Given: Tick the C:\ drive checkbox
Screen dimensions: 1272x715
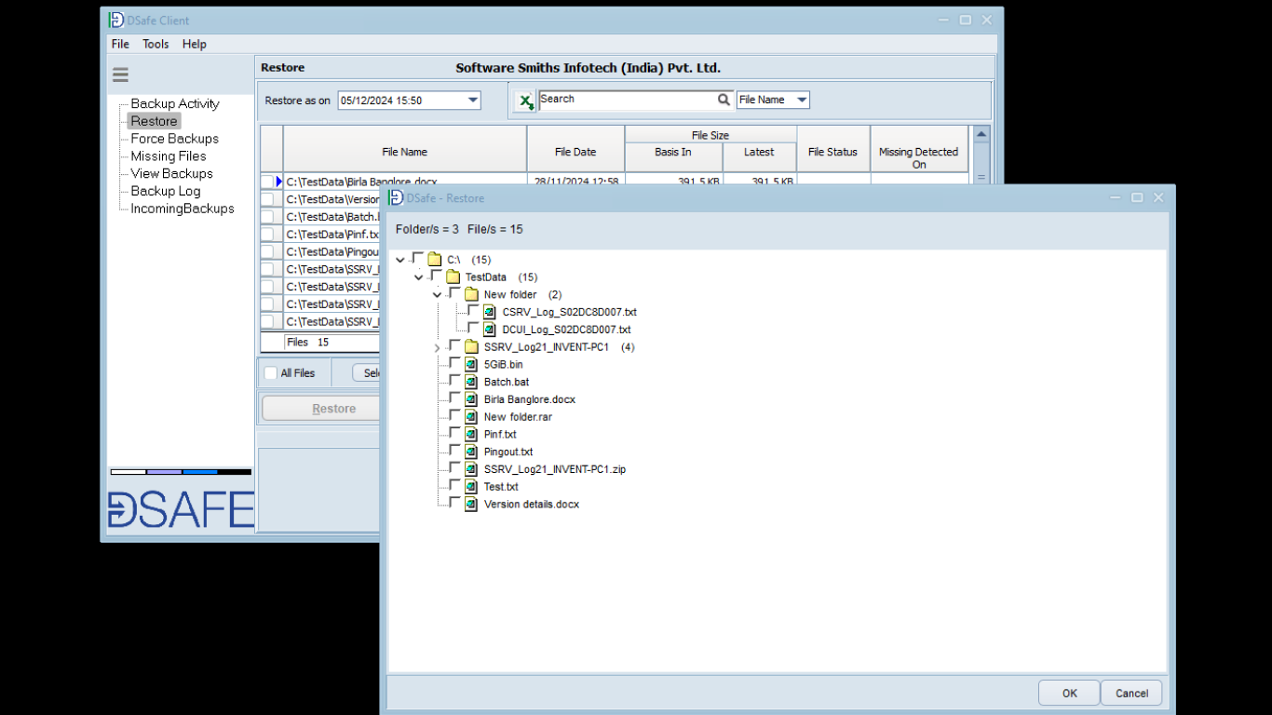Looking at the screenshot, I should pyautogui.click(x=418, y=259).
